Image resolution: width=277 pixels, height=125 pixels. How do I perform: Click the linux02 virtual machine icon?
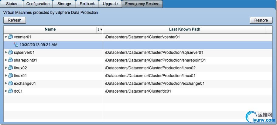tap(11, 68)
